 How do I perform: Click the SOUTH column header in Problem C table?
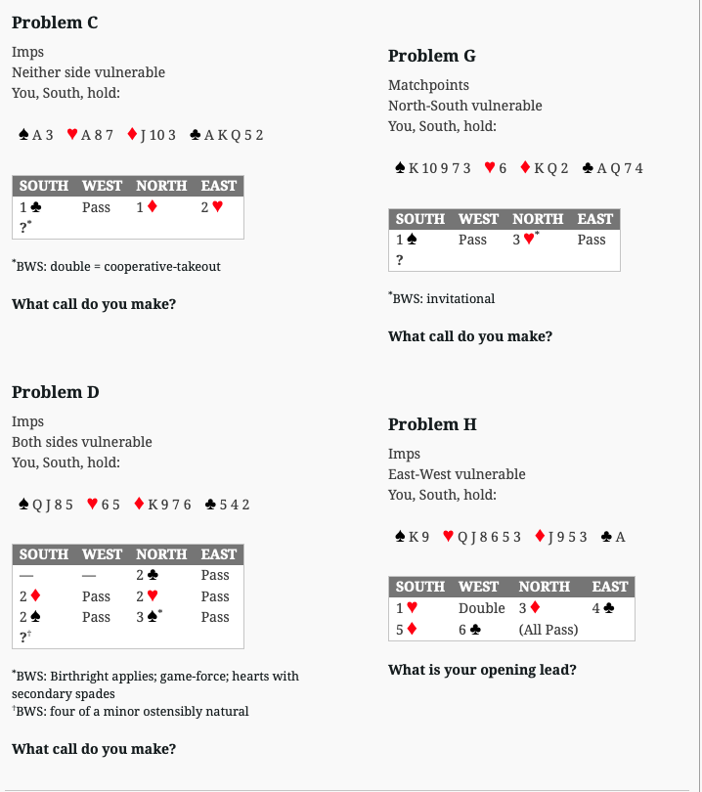(x=44, y=186)
